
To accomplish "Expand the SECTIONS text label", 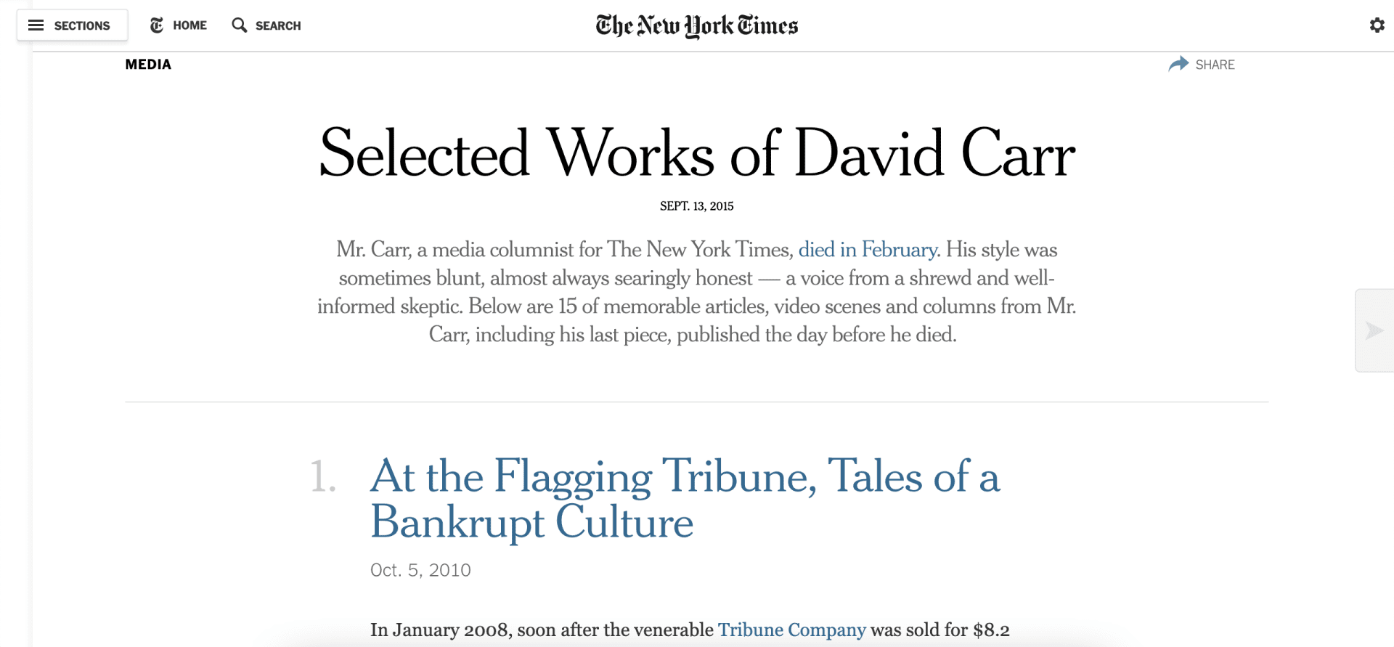I will coord(82,25).
